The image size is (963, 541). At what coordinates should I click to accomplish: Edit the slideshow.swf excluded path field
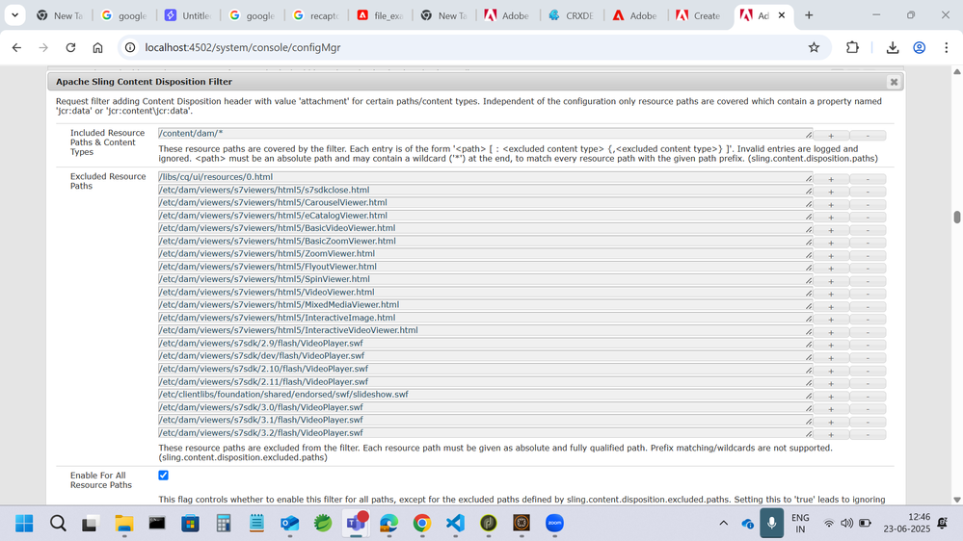(x=482, y=395)
